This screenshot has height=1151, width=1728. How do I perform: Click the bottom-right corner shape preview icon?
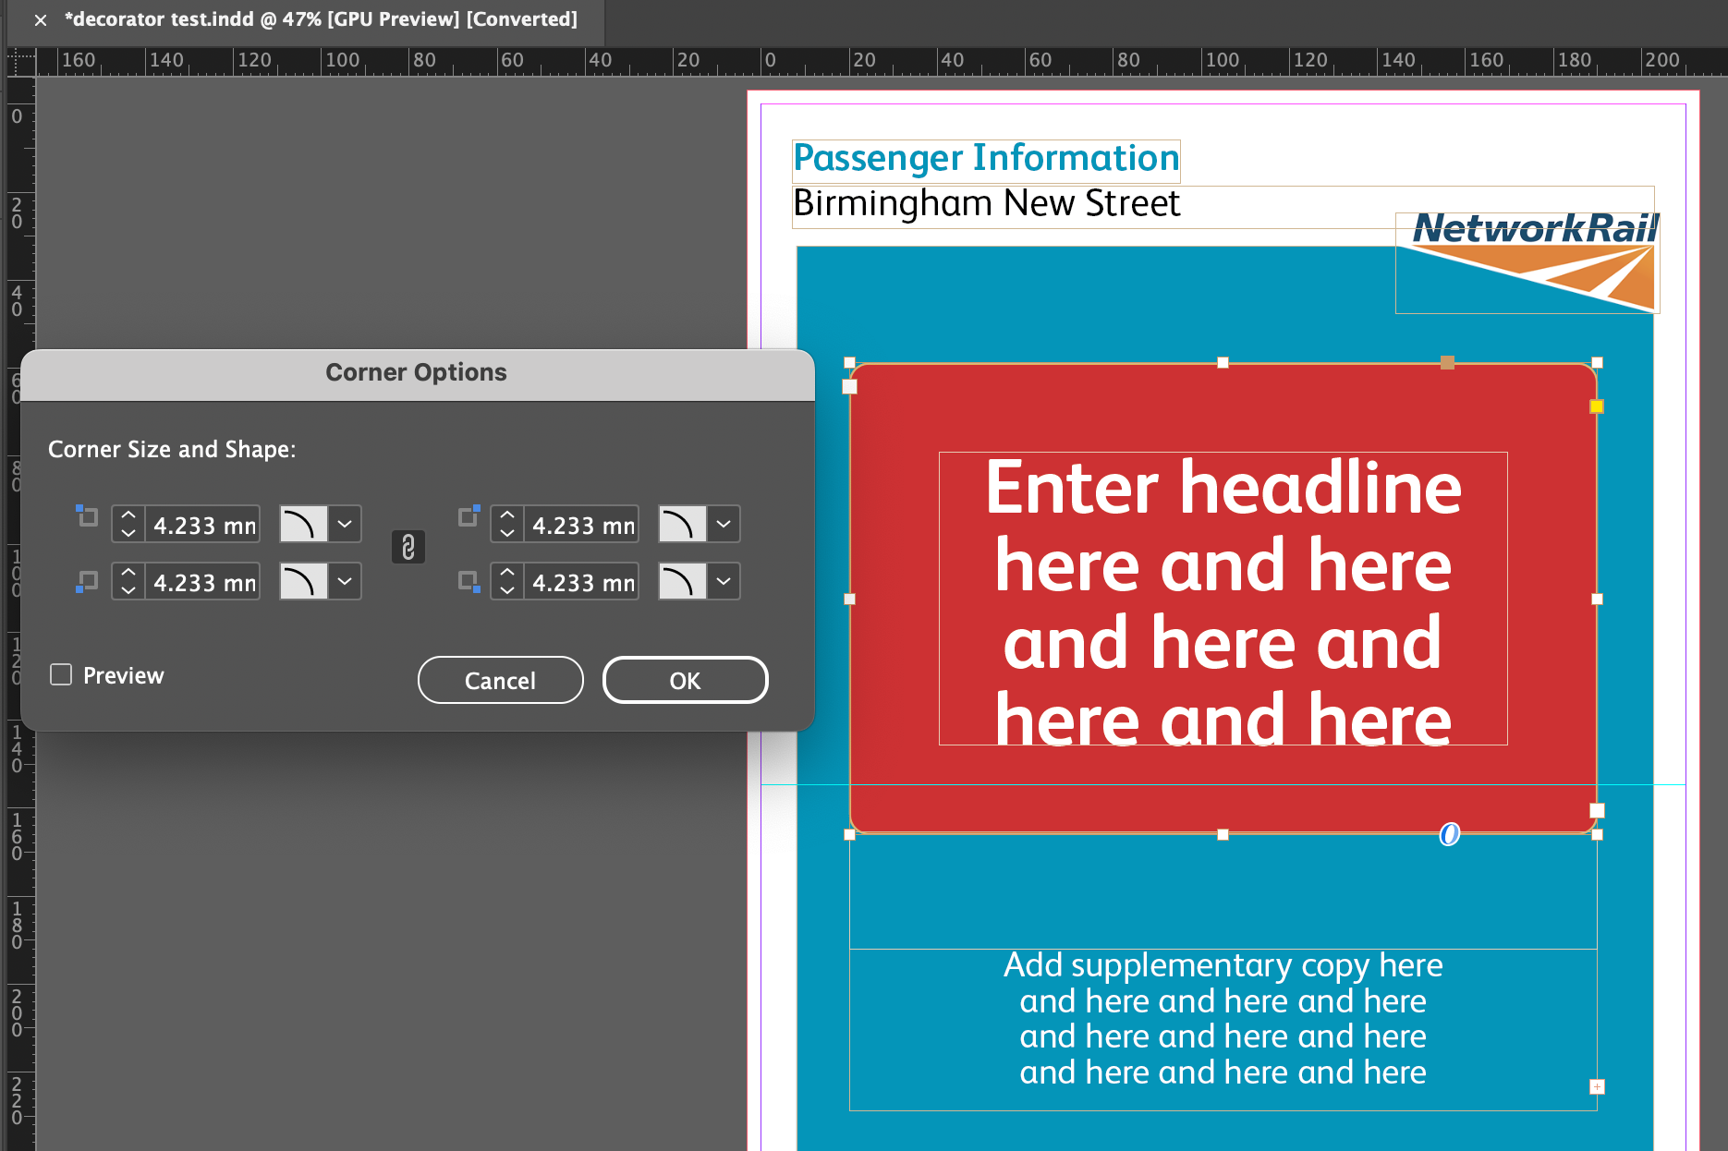tap(682, 581)
